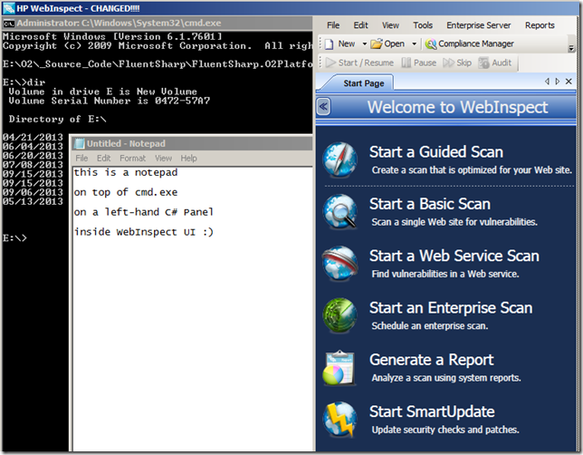Expand the New button dropdown arrow

click(x=365, y=44)
